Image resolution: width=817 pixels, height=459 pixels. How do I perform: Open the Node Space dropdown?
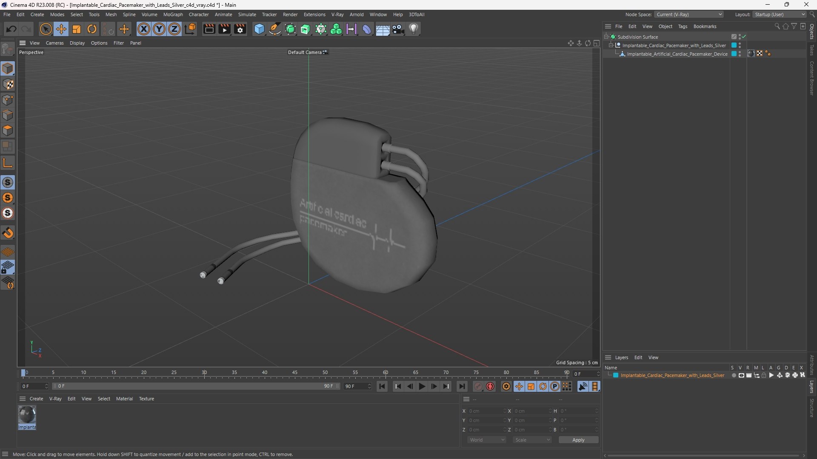(689, 14)
